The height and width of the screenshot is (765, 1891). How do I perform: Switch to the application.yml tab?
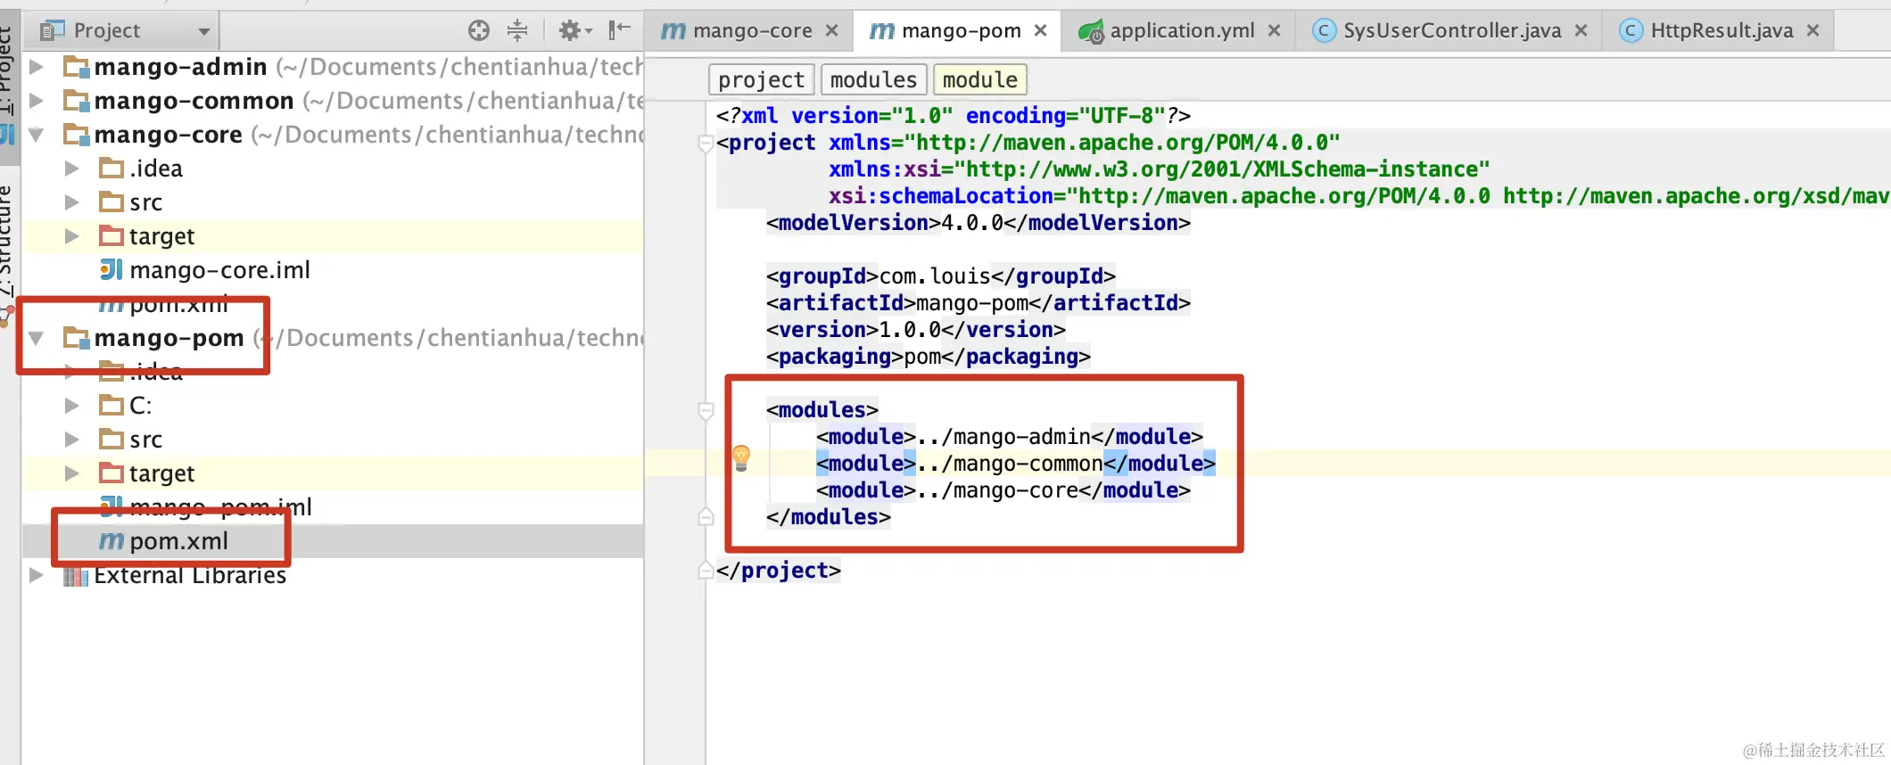click(x=1179, y=31)
